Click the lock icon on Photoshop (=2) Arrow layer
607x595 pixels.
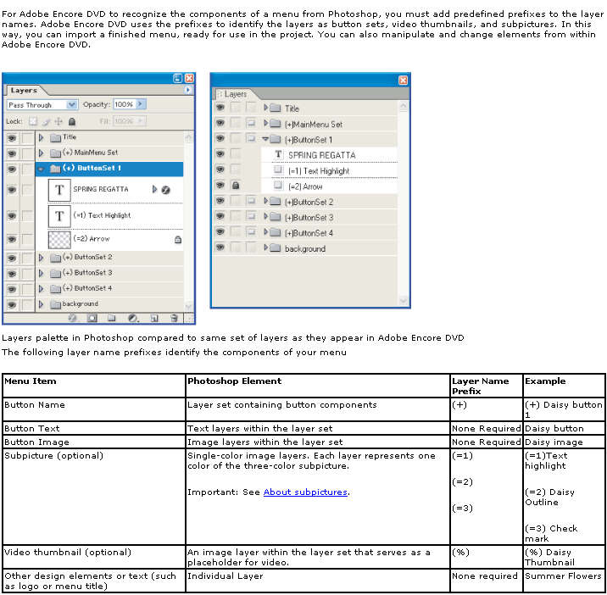(x=178, y=240)
